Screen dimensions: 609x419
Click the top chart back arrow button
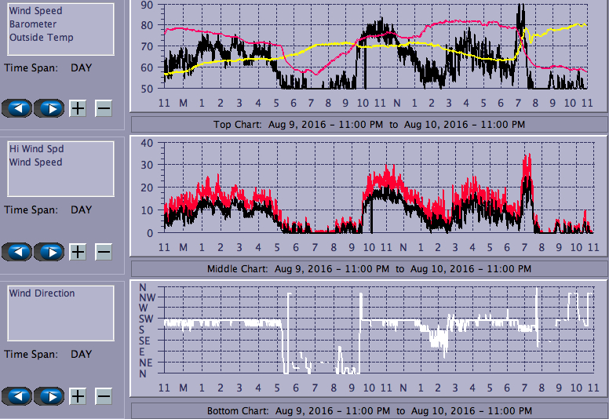click(x=16, y=108)
